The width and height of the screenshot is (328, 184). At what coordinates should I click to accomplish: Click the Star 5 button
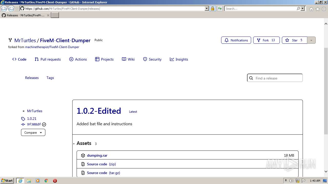(x=294, y=40)
